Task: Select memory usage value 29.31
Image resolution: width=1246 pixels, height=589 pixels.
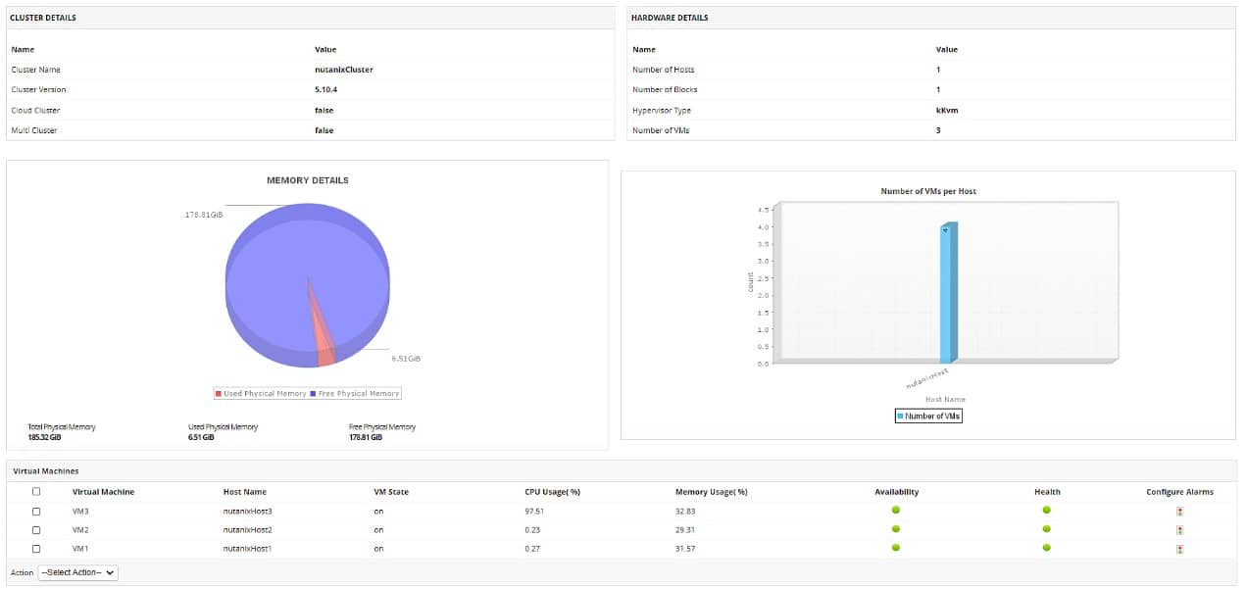Action: [x=685, y=530]
